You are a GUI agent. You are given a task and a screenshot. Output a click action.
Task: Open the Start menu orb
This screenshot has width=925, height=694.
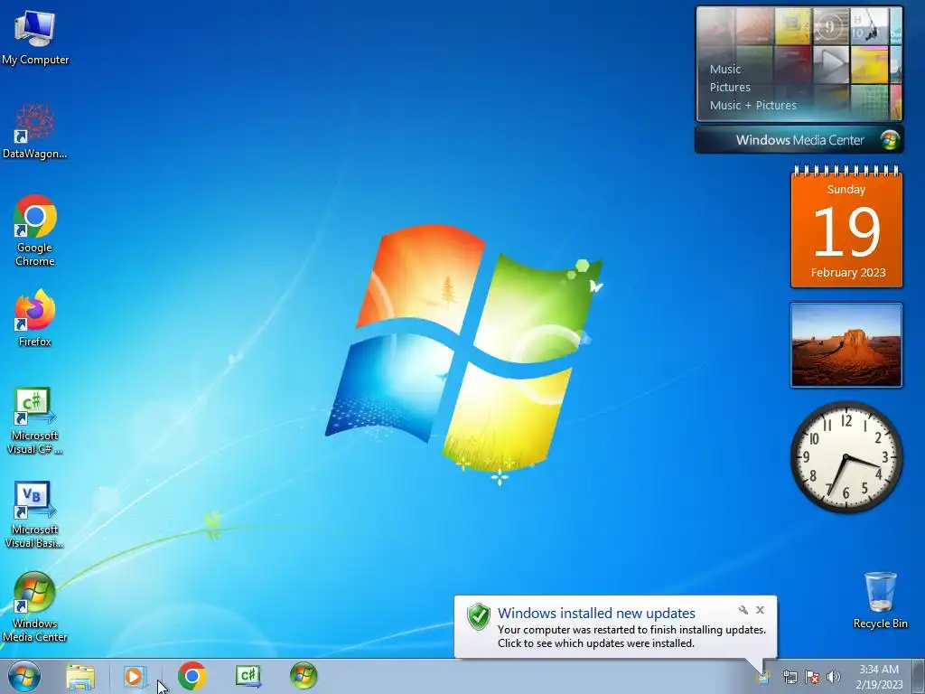coord(24,676)
